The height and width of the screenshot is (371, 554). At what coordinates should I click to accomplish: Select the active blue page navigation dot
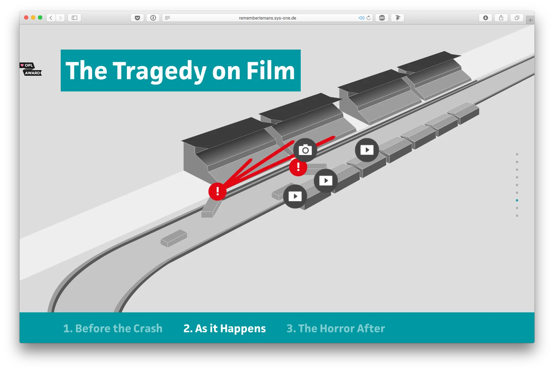coord(517,200)
